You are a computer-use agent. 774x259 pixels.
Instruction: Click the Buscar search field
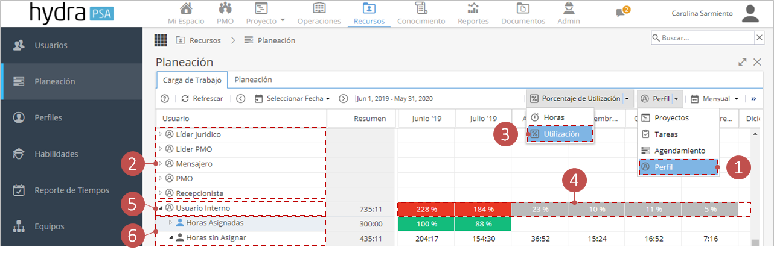(x=702, y=37)
